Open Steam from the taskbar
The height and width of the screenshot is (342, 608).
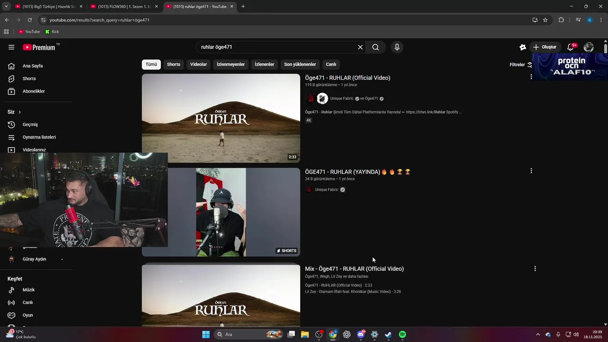click(388, 334)
